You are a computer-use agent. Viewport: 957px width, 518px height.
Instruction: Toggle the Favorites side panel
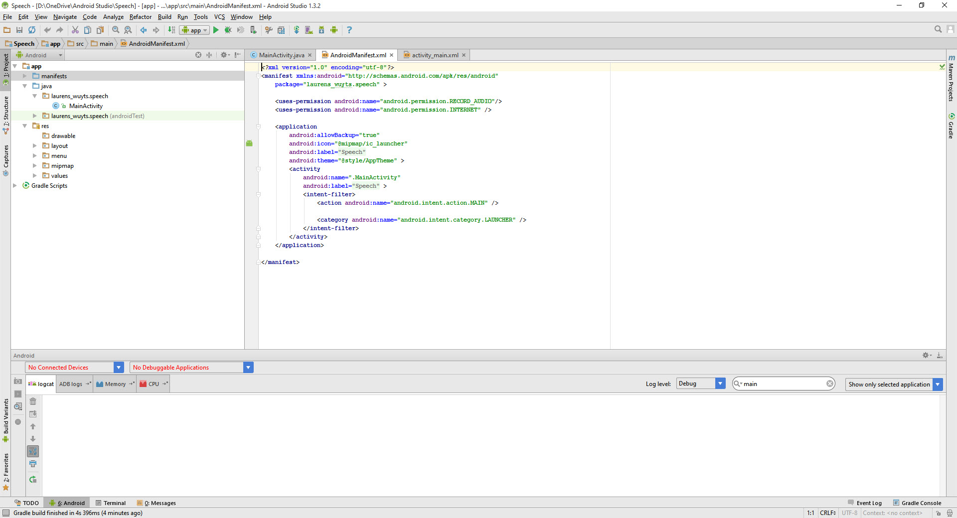[5, 471]
